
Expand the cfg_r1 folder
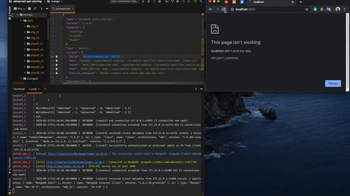(x=25, y=26)
